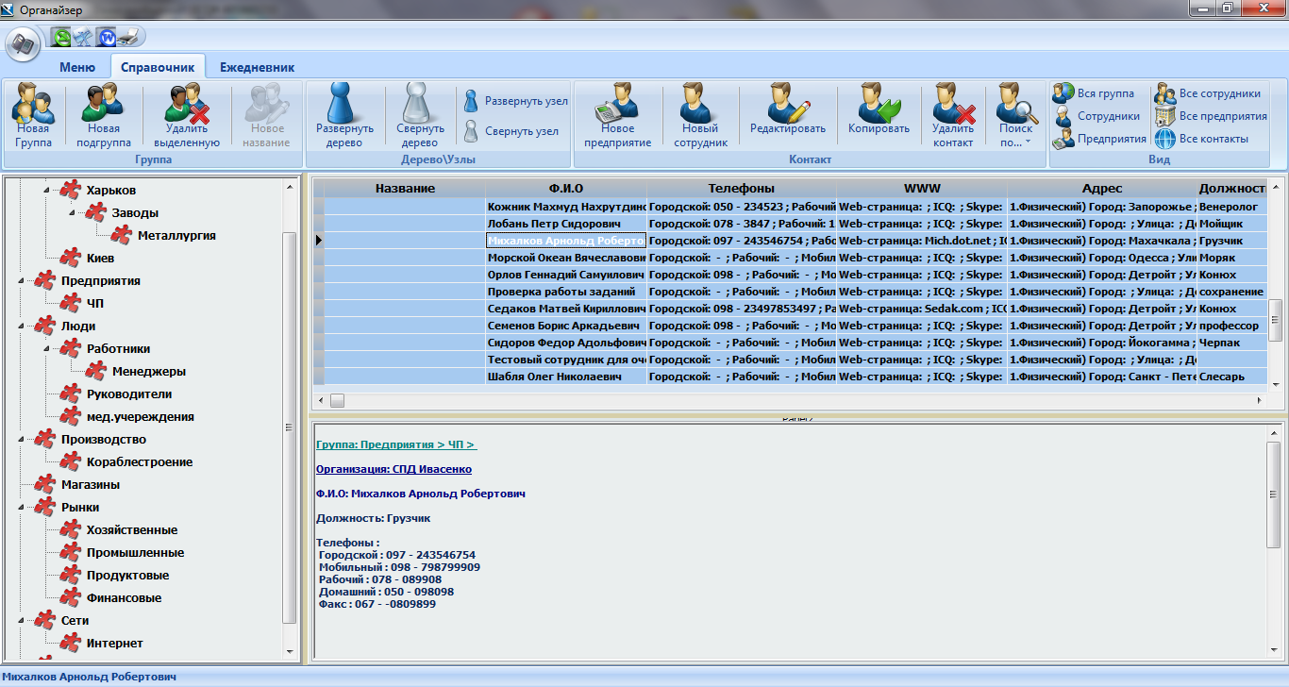Click the contacts table horizontal scrollbar
1289x687 pixels.
tap(755, 400)
